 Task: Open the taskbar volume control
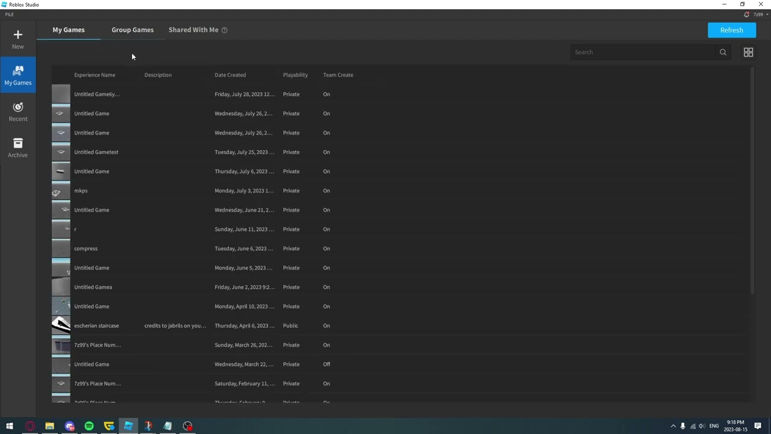[702, 426]
